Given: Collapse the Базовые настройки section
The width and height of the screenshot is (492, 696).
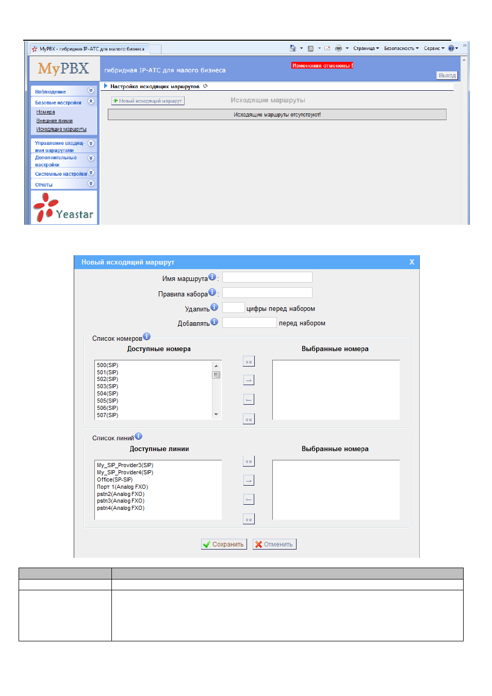Looking at the screenshot, I should point(91,102).
